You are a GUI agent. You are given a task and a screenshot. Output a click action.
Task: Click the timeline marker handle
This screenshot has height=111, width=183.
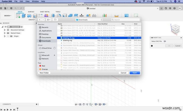click(17, 109)
